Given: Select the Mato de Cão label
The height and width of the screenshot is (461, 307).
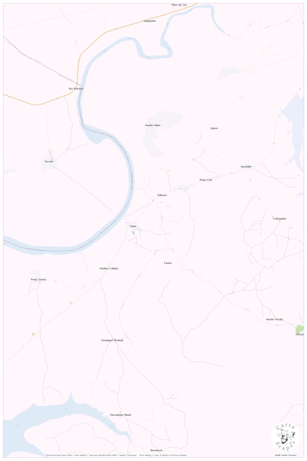Looking at the screenshot, I should 179,5.
